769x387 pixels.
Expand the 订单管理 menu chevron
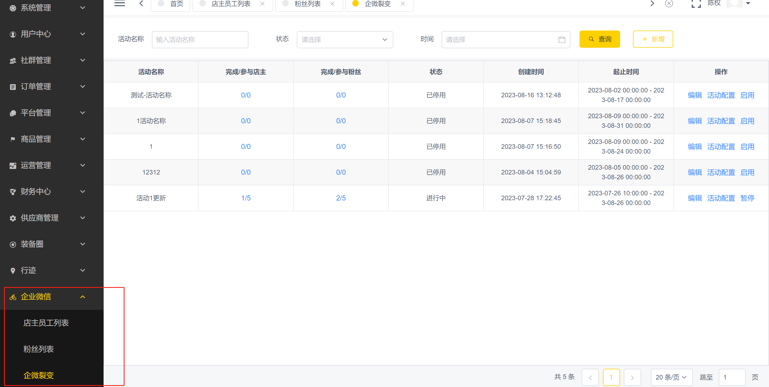(x=83, y=87)
